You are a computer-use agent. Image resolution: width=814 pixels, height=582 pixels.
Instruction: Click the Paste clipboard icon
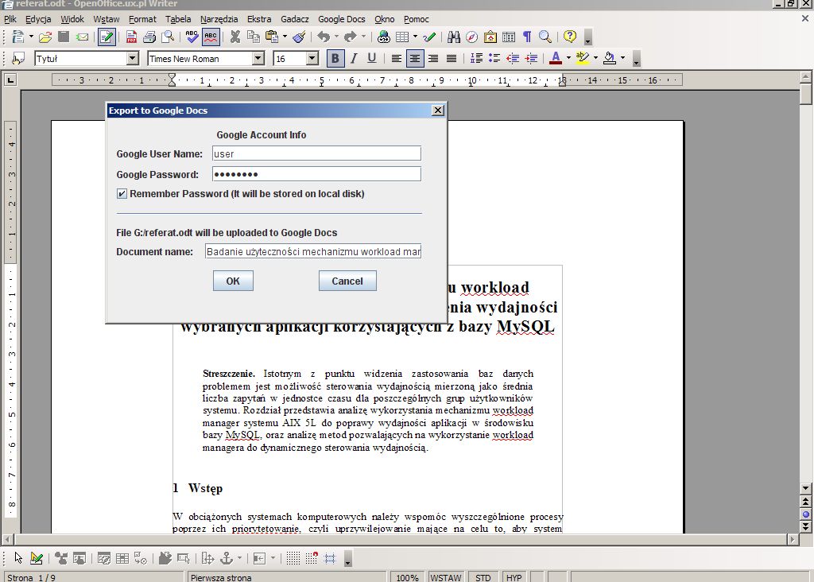[272, 37]
